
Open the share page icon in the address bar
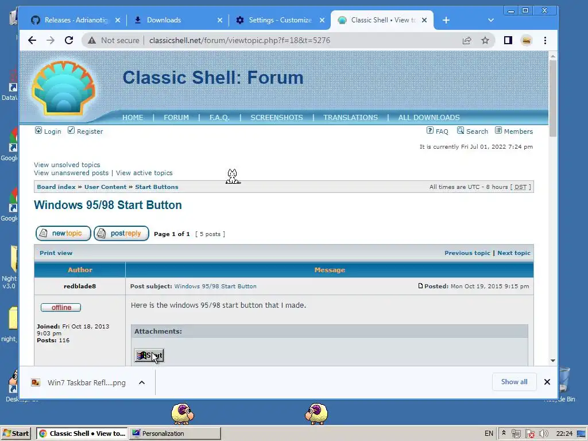click(x=467, y=41)
